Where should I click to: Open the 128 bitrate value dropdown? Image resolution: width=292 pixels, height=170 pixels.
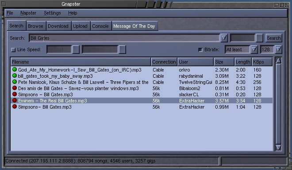[279, 49]
